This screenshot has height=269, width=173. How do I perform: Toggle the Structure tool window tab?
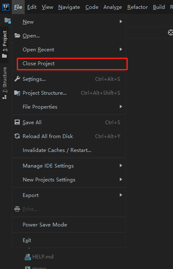pos(5,83)
